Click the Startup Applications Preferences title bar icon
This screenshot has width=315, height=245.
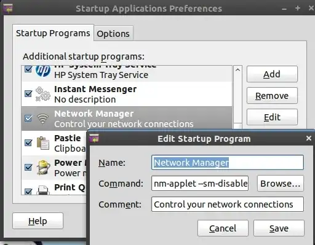pos(8,8)
